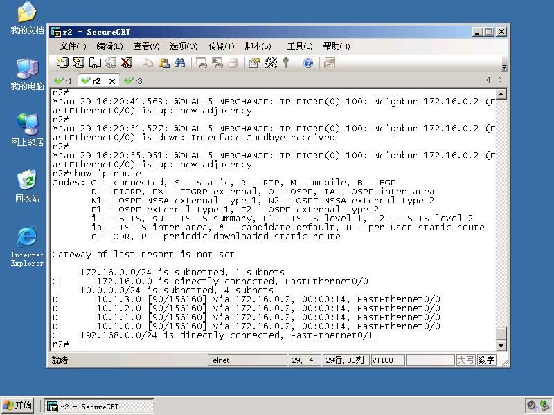Open the 编辑(E) menu
Viewport: 554px width, 415px height.
109,46
